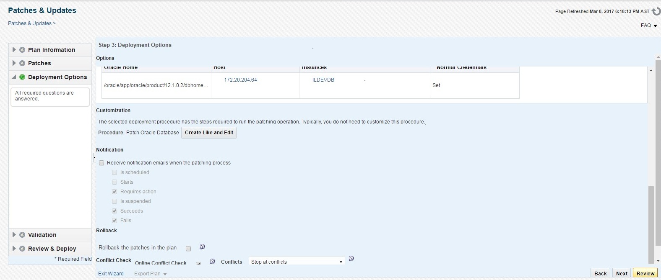Toggle Online Conflict Check checkbox
The height and width of the screenshot is (280, 661).
click(198, 263)
